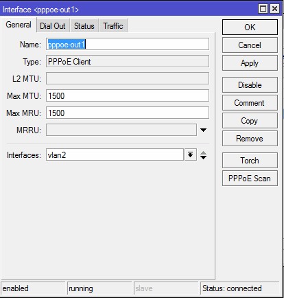Launch the Torch tool
This screenshot has height=298, width=284.
250,161
